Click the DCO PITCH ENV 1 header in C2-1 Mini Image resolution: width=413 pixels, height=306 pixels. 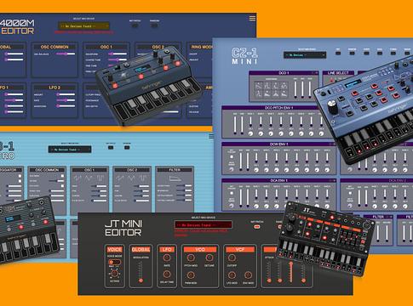278,108
